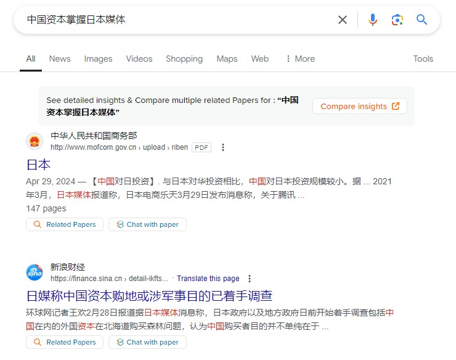456x360 pixels.
Task: Open Google Lens image search icon
Action: click(397, 20)
